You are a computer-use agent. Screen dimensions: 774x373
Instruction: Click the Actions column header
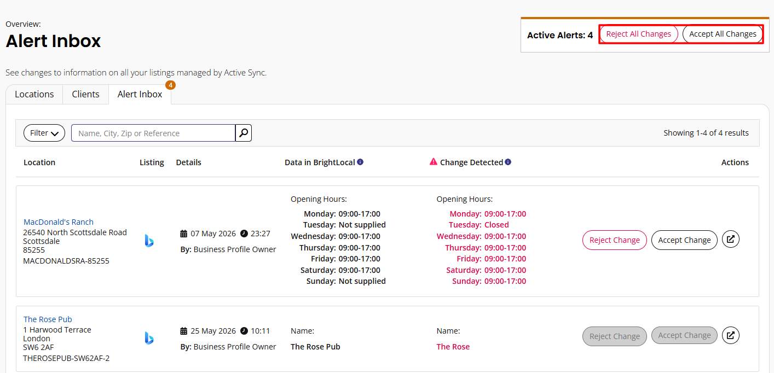coord(735,162)
